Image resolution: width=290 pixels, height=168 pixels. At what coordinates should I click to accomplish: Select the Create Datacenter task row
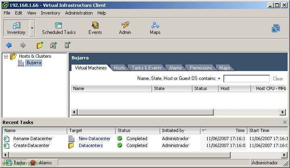point(145,146)
